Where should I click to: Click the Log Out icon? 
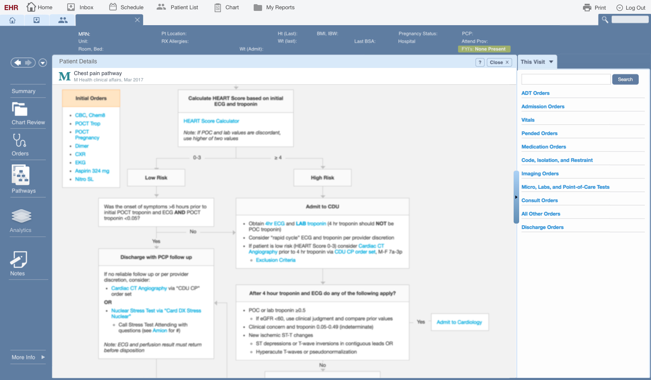[x=619, y=8]
